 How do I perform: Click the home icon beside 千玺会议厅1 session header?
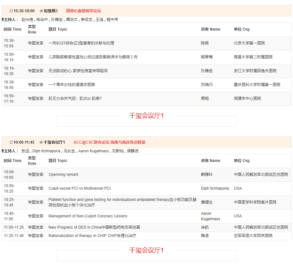(41, 142)
